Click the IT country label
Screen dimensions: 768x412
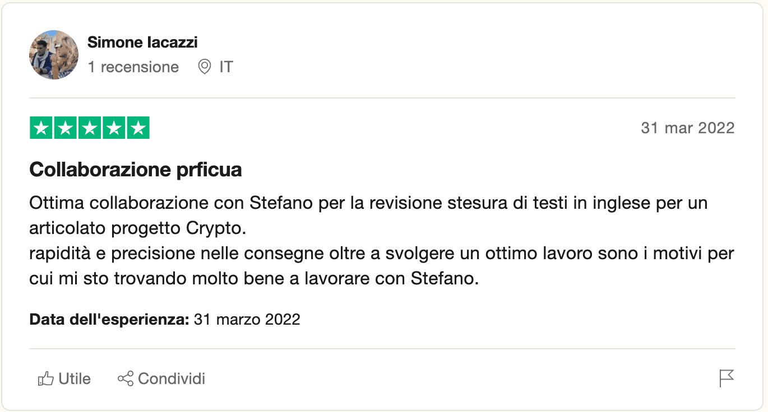[x=226, y=67]
